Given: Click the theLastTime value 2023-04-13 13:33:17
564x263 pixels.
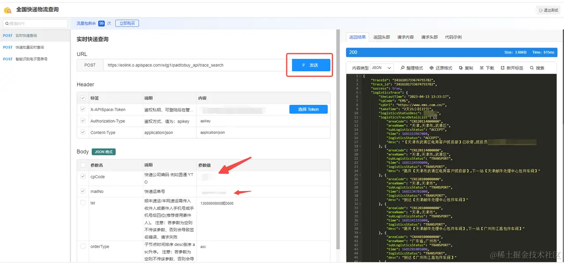Looking at the screenshot, I should pyautogui.click(x=428, y=96).
